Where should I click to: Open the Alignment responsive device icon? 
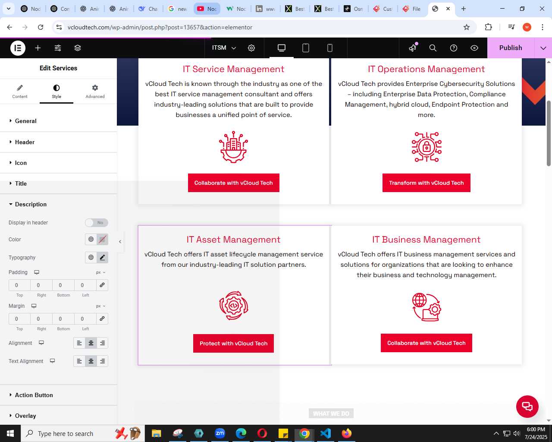point(41,343)
